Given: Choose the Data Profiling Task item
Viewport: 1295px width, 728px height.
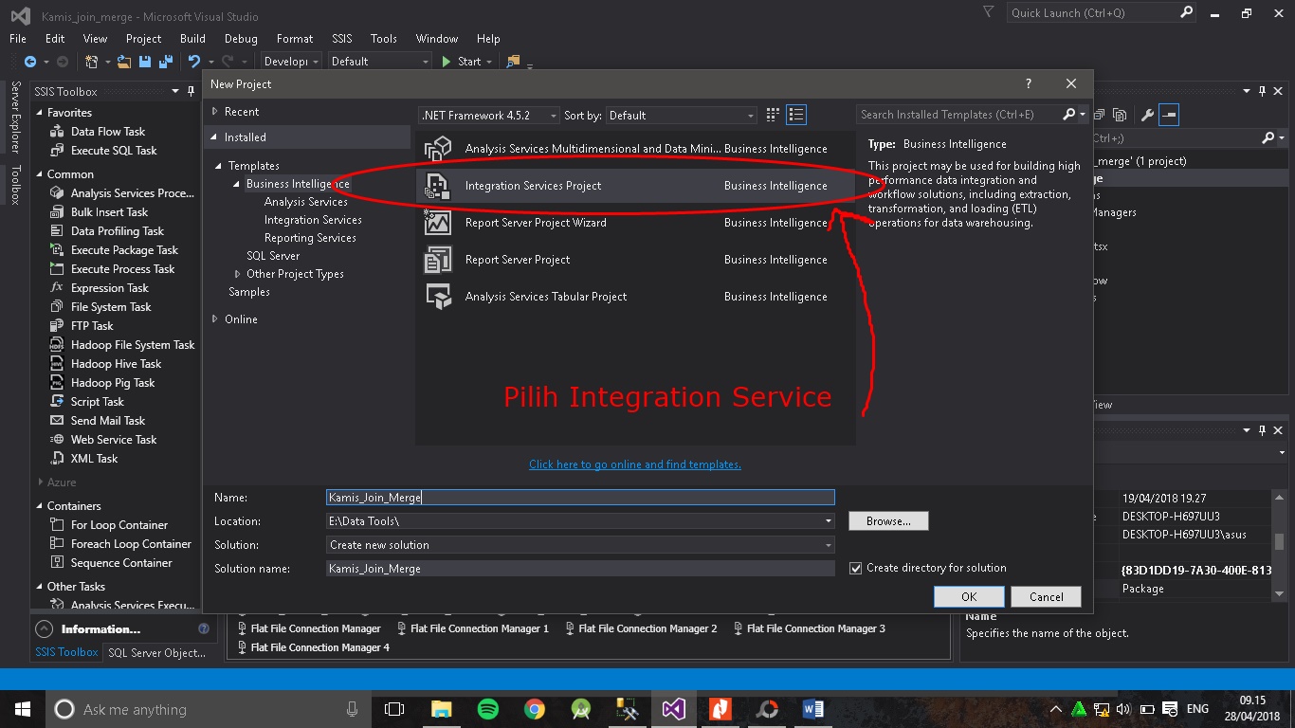Looking at the screenshot, I should [117, 231].
